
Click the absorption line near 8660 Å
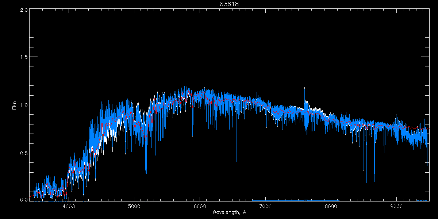(x=374, y=180)
